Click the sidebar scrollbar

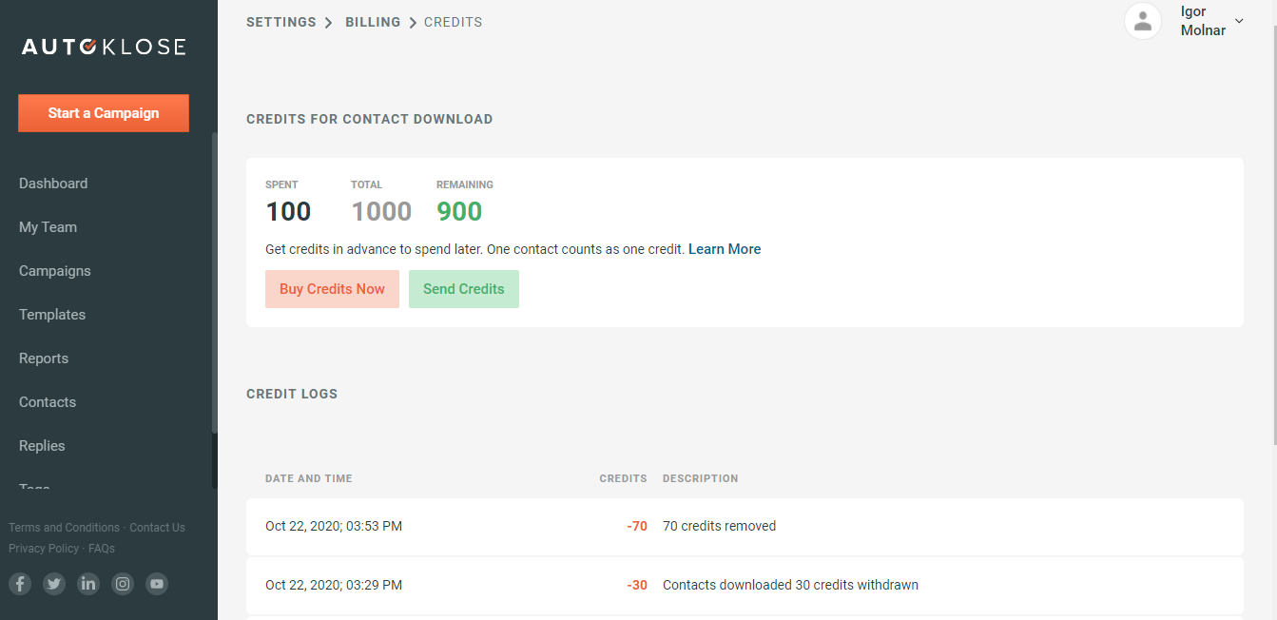(x=214, y=283)
